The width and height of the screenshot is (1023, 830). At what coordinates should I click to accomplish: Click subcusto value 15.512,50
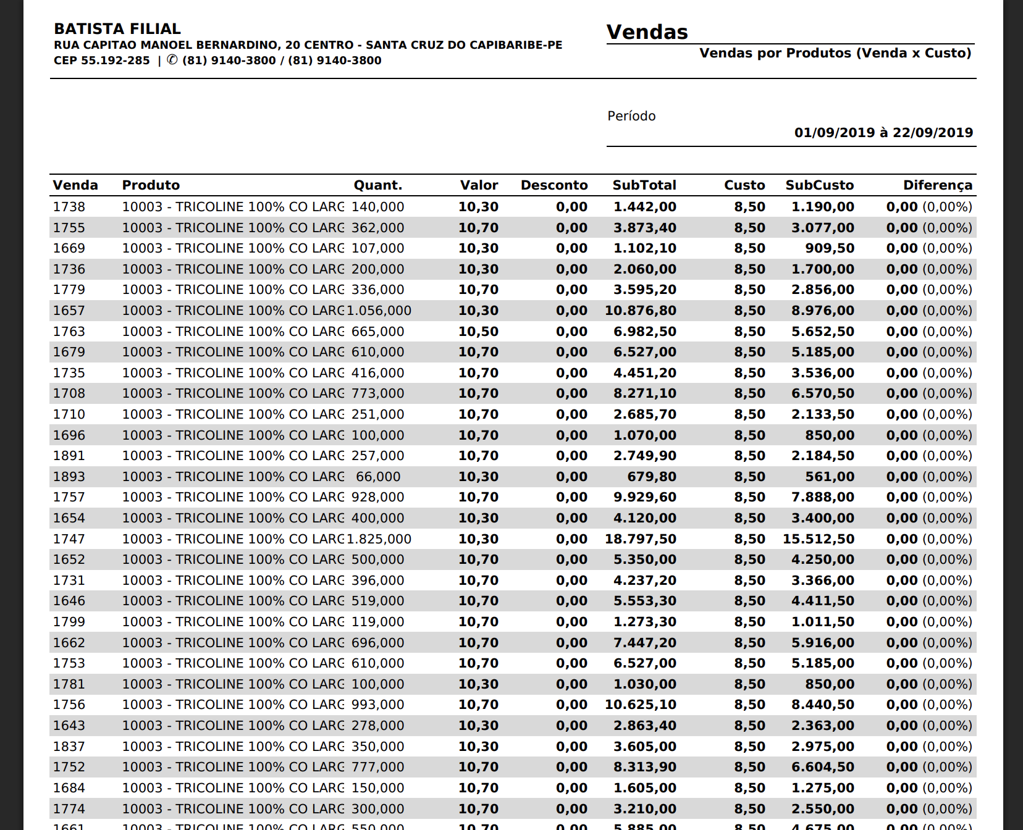tap(818, 539)
